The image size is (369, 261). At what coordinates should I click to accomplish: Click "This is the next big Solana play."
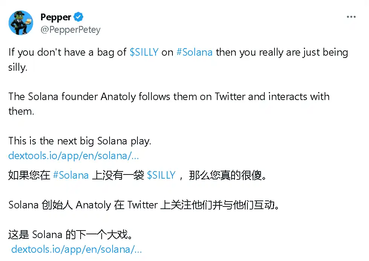point(80,141)
